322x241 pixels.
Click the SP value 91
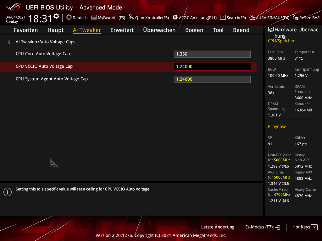270,144
